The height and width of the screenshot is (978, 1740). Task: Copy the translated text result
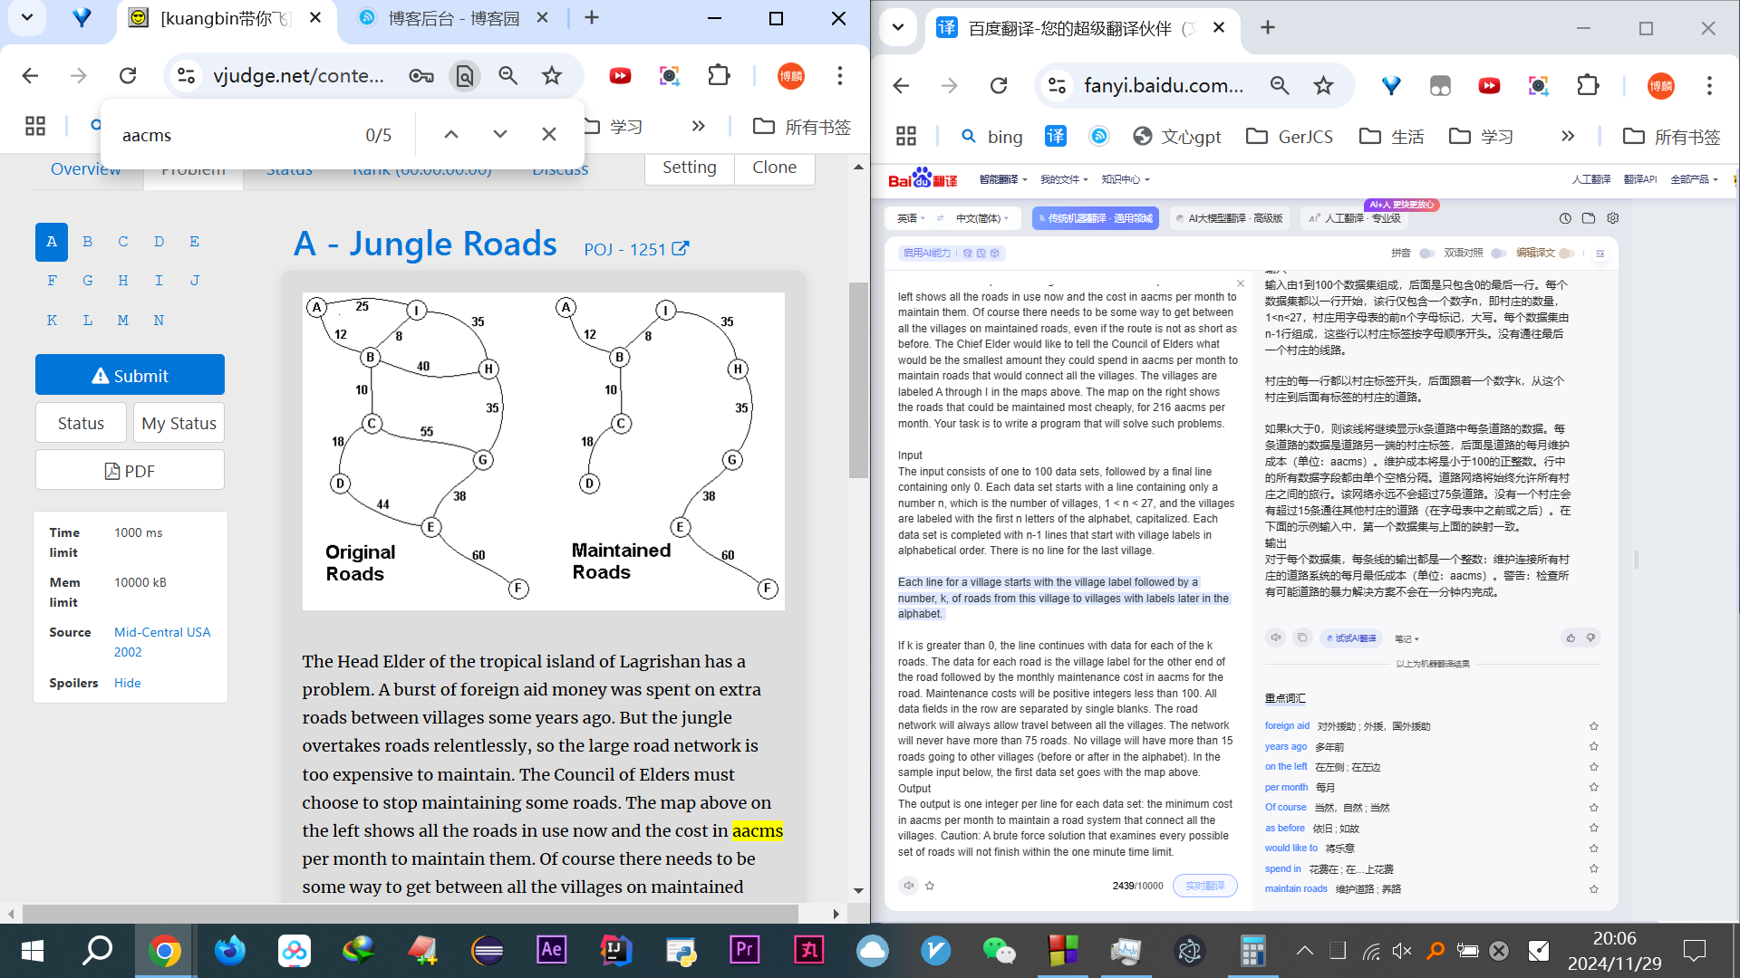tap(1302, 638)
